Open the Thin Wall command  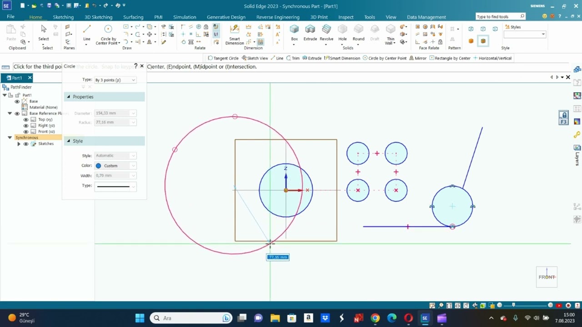point(391,34)
